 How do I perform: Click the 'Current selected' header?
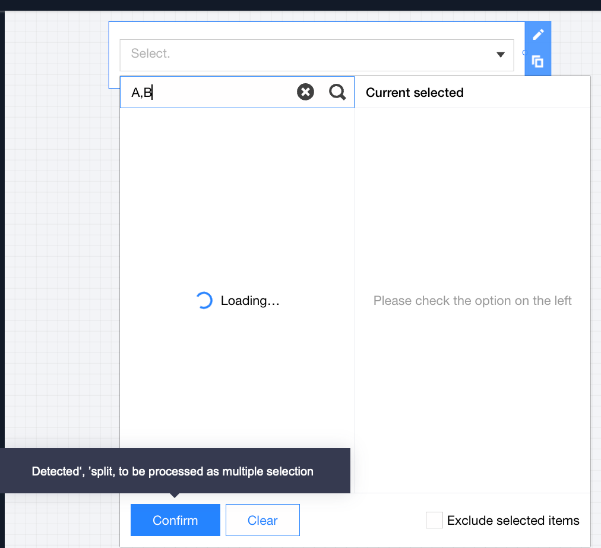click(x=415, y=93)
